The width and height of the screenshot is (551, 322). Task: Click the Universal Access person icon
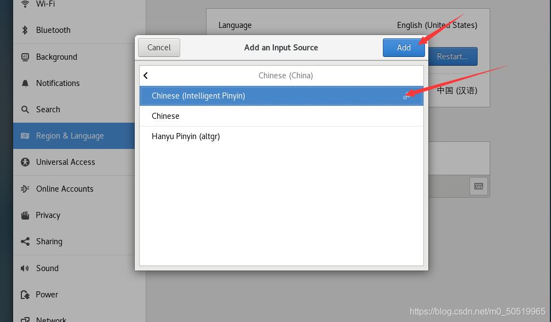coord(25,162)
